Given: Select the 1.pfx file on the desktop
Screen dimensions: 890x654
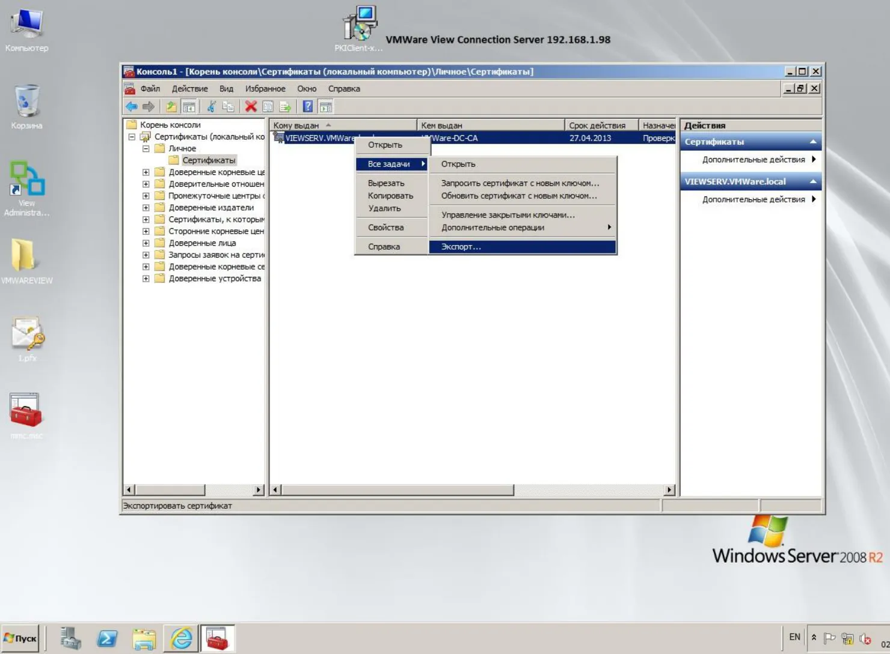Looking at the screenshot, I should tap(27, 339).
